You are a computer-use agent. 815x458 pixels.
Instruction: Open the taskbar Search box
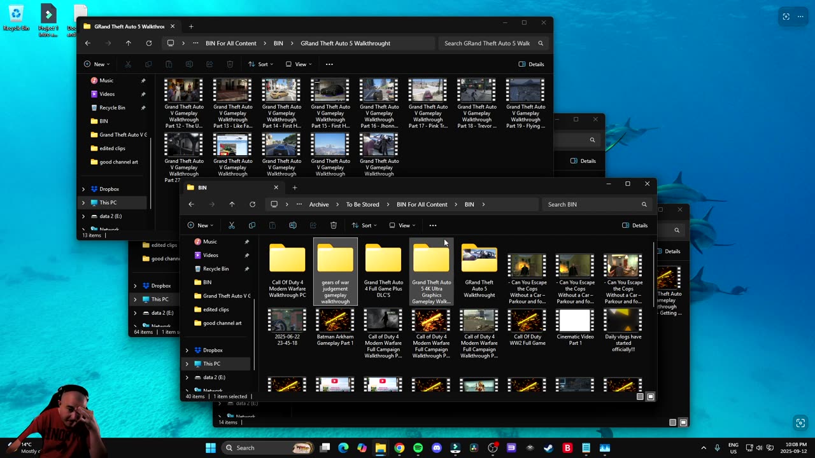pos(267,448)
